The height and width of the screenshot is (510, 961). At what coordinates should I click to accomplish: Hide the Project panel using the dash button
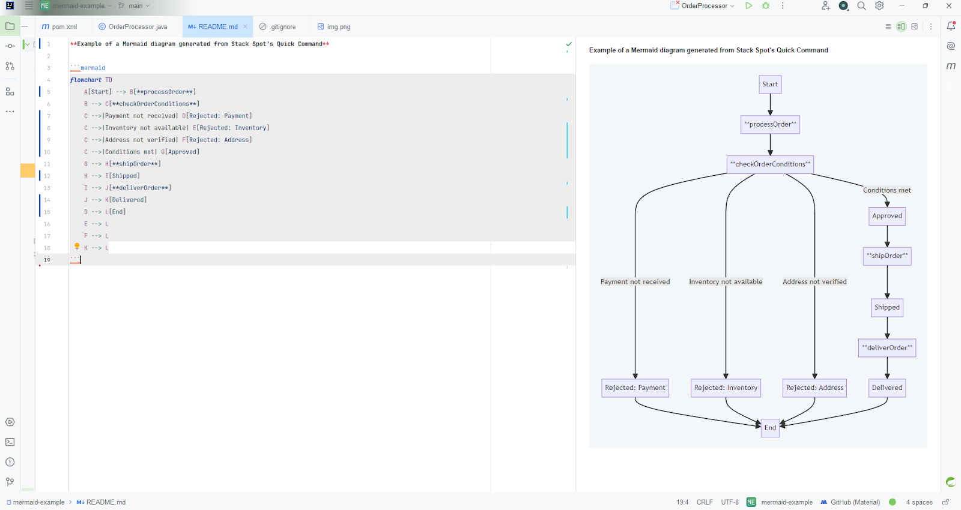(25, 26)
